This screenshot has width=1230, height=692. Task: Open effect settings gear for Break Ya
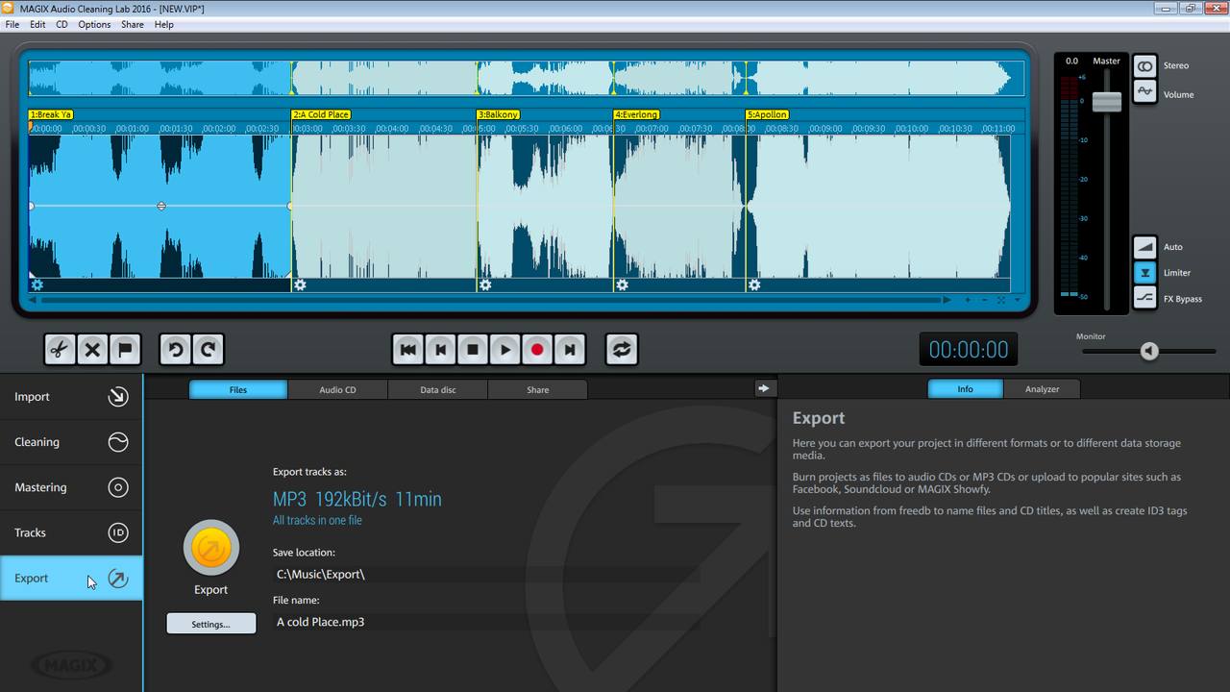[x=37, y=284]
